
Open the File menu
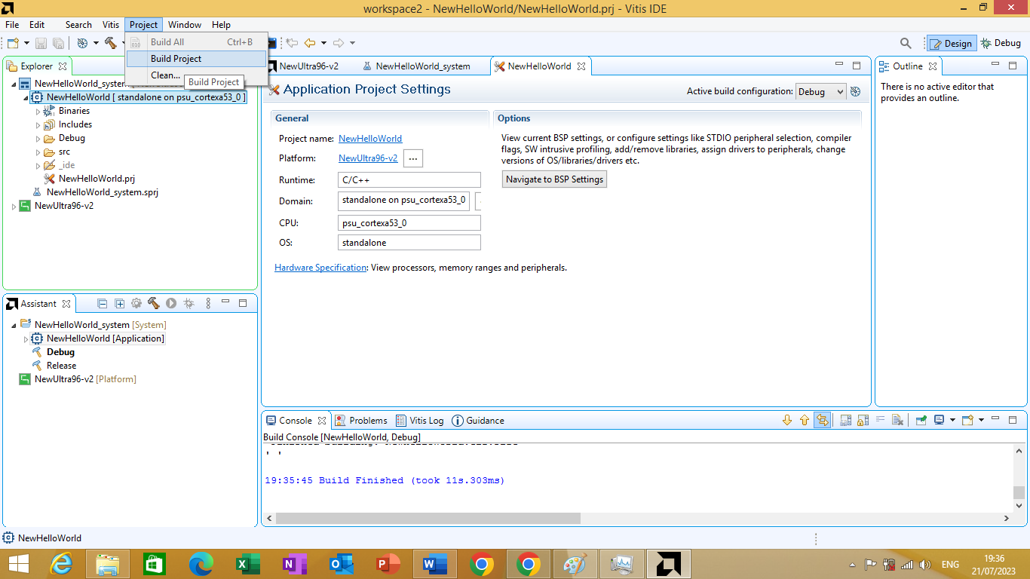pos(12,25)
